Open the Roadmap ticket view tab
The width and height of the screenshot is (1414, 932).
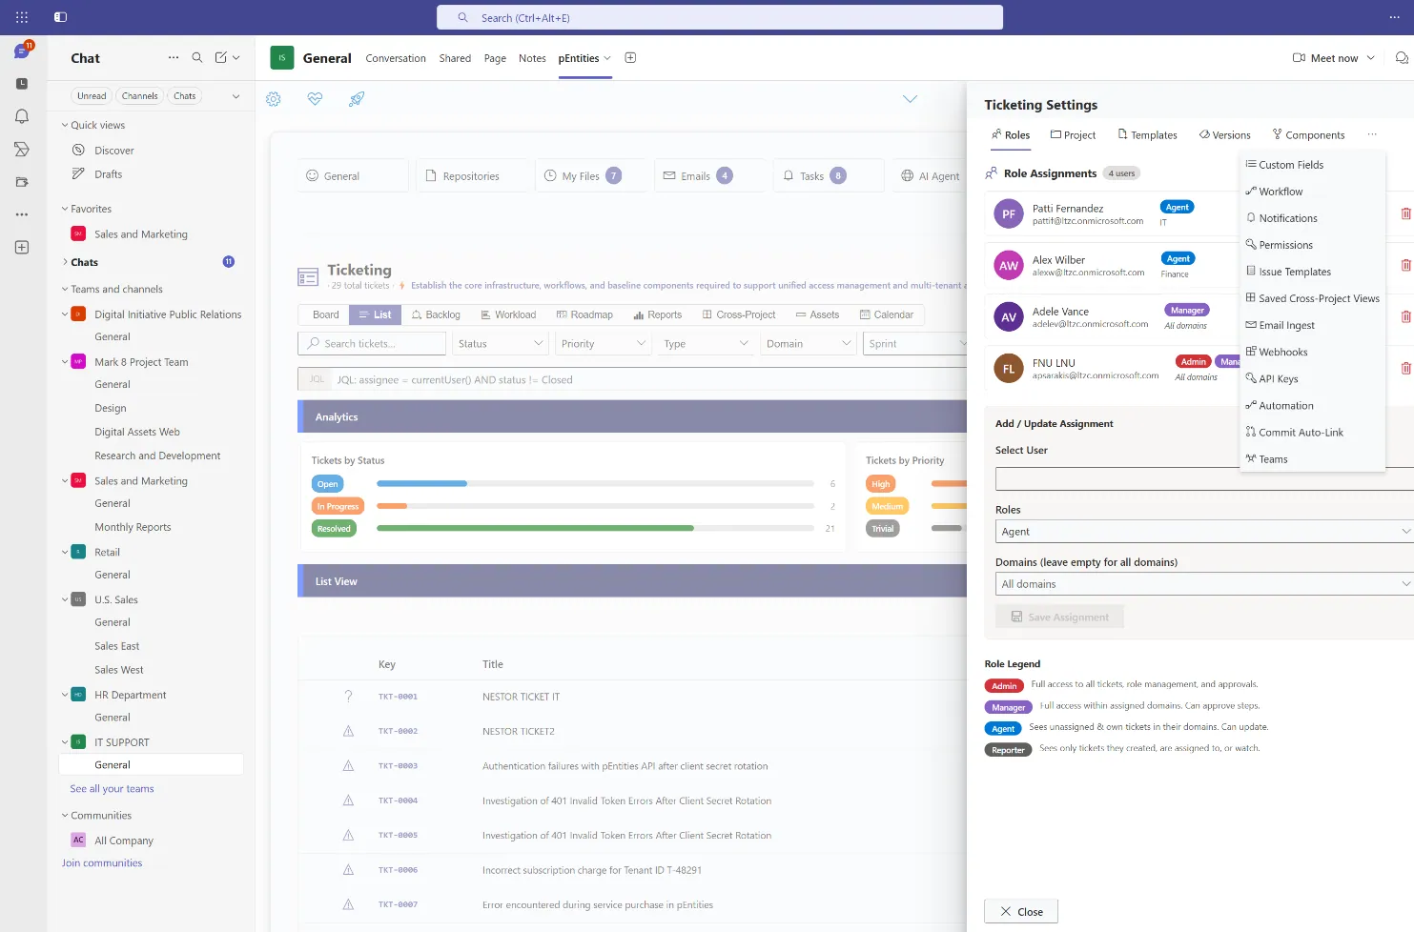click(x=584, y=314)
